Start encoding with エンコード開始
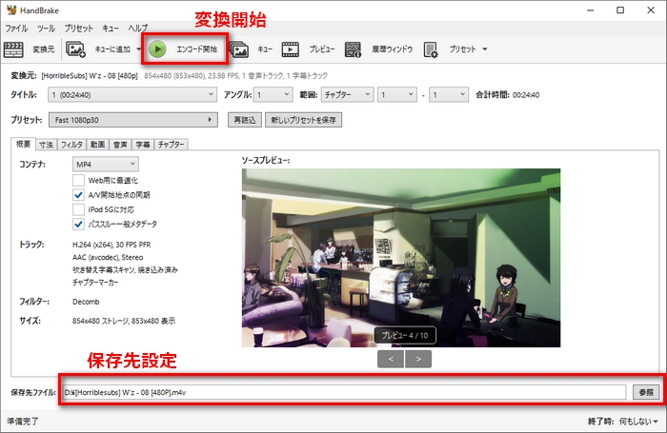Screen dimensions: 667x433 (196, 49)
